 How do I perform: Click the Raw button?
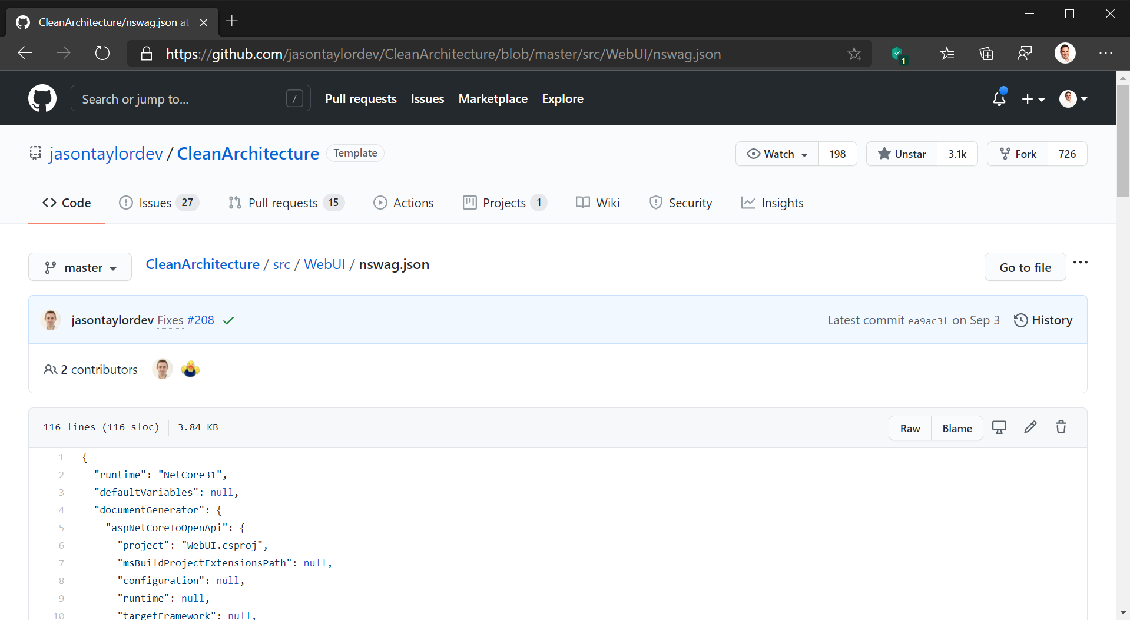(910, 429)
